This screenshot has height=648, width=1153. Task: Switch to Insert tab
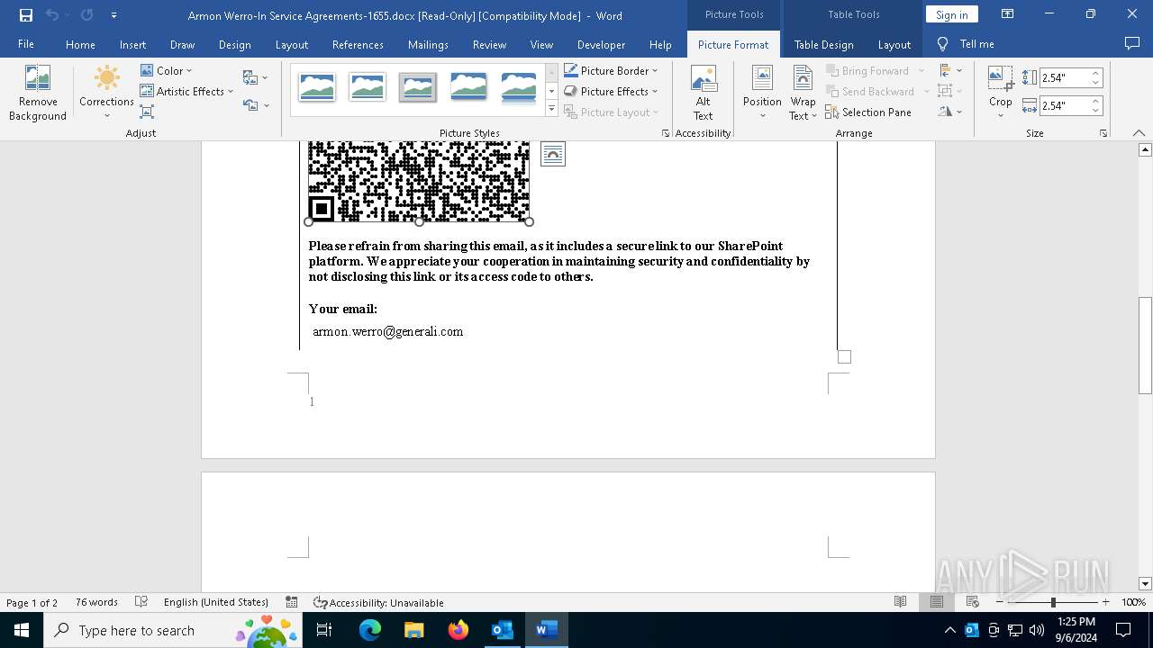point(132,44)
